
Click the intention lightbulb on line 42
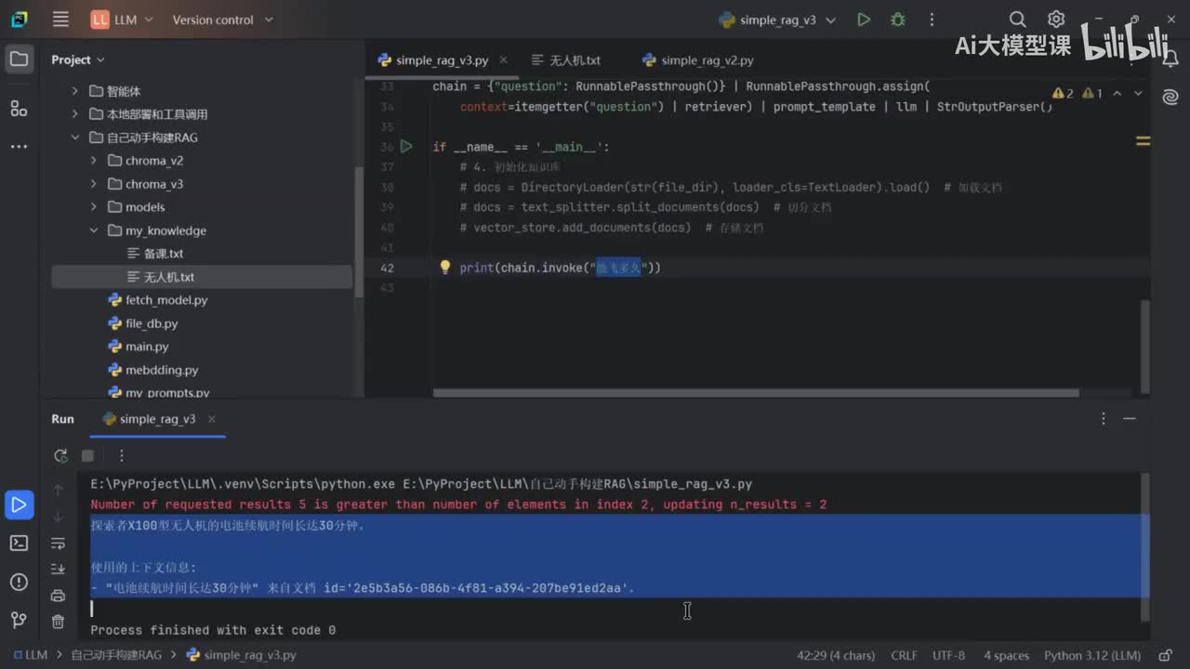[x=444, y=267]
